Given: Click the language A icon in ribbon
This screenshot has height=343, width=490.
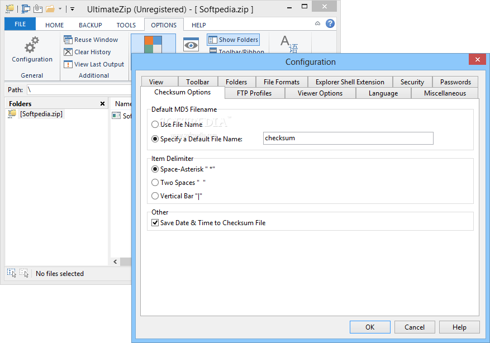Looking at the screenshot, I should (x=289, y=44).
